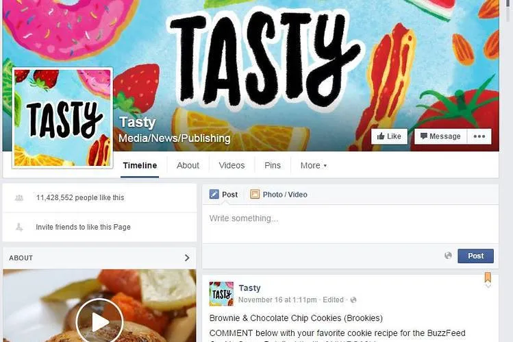Screen dimensions: 513x342
Task: Play the featured food video
Action: [x=99, y=322]
